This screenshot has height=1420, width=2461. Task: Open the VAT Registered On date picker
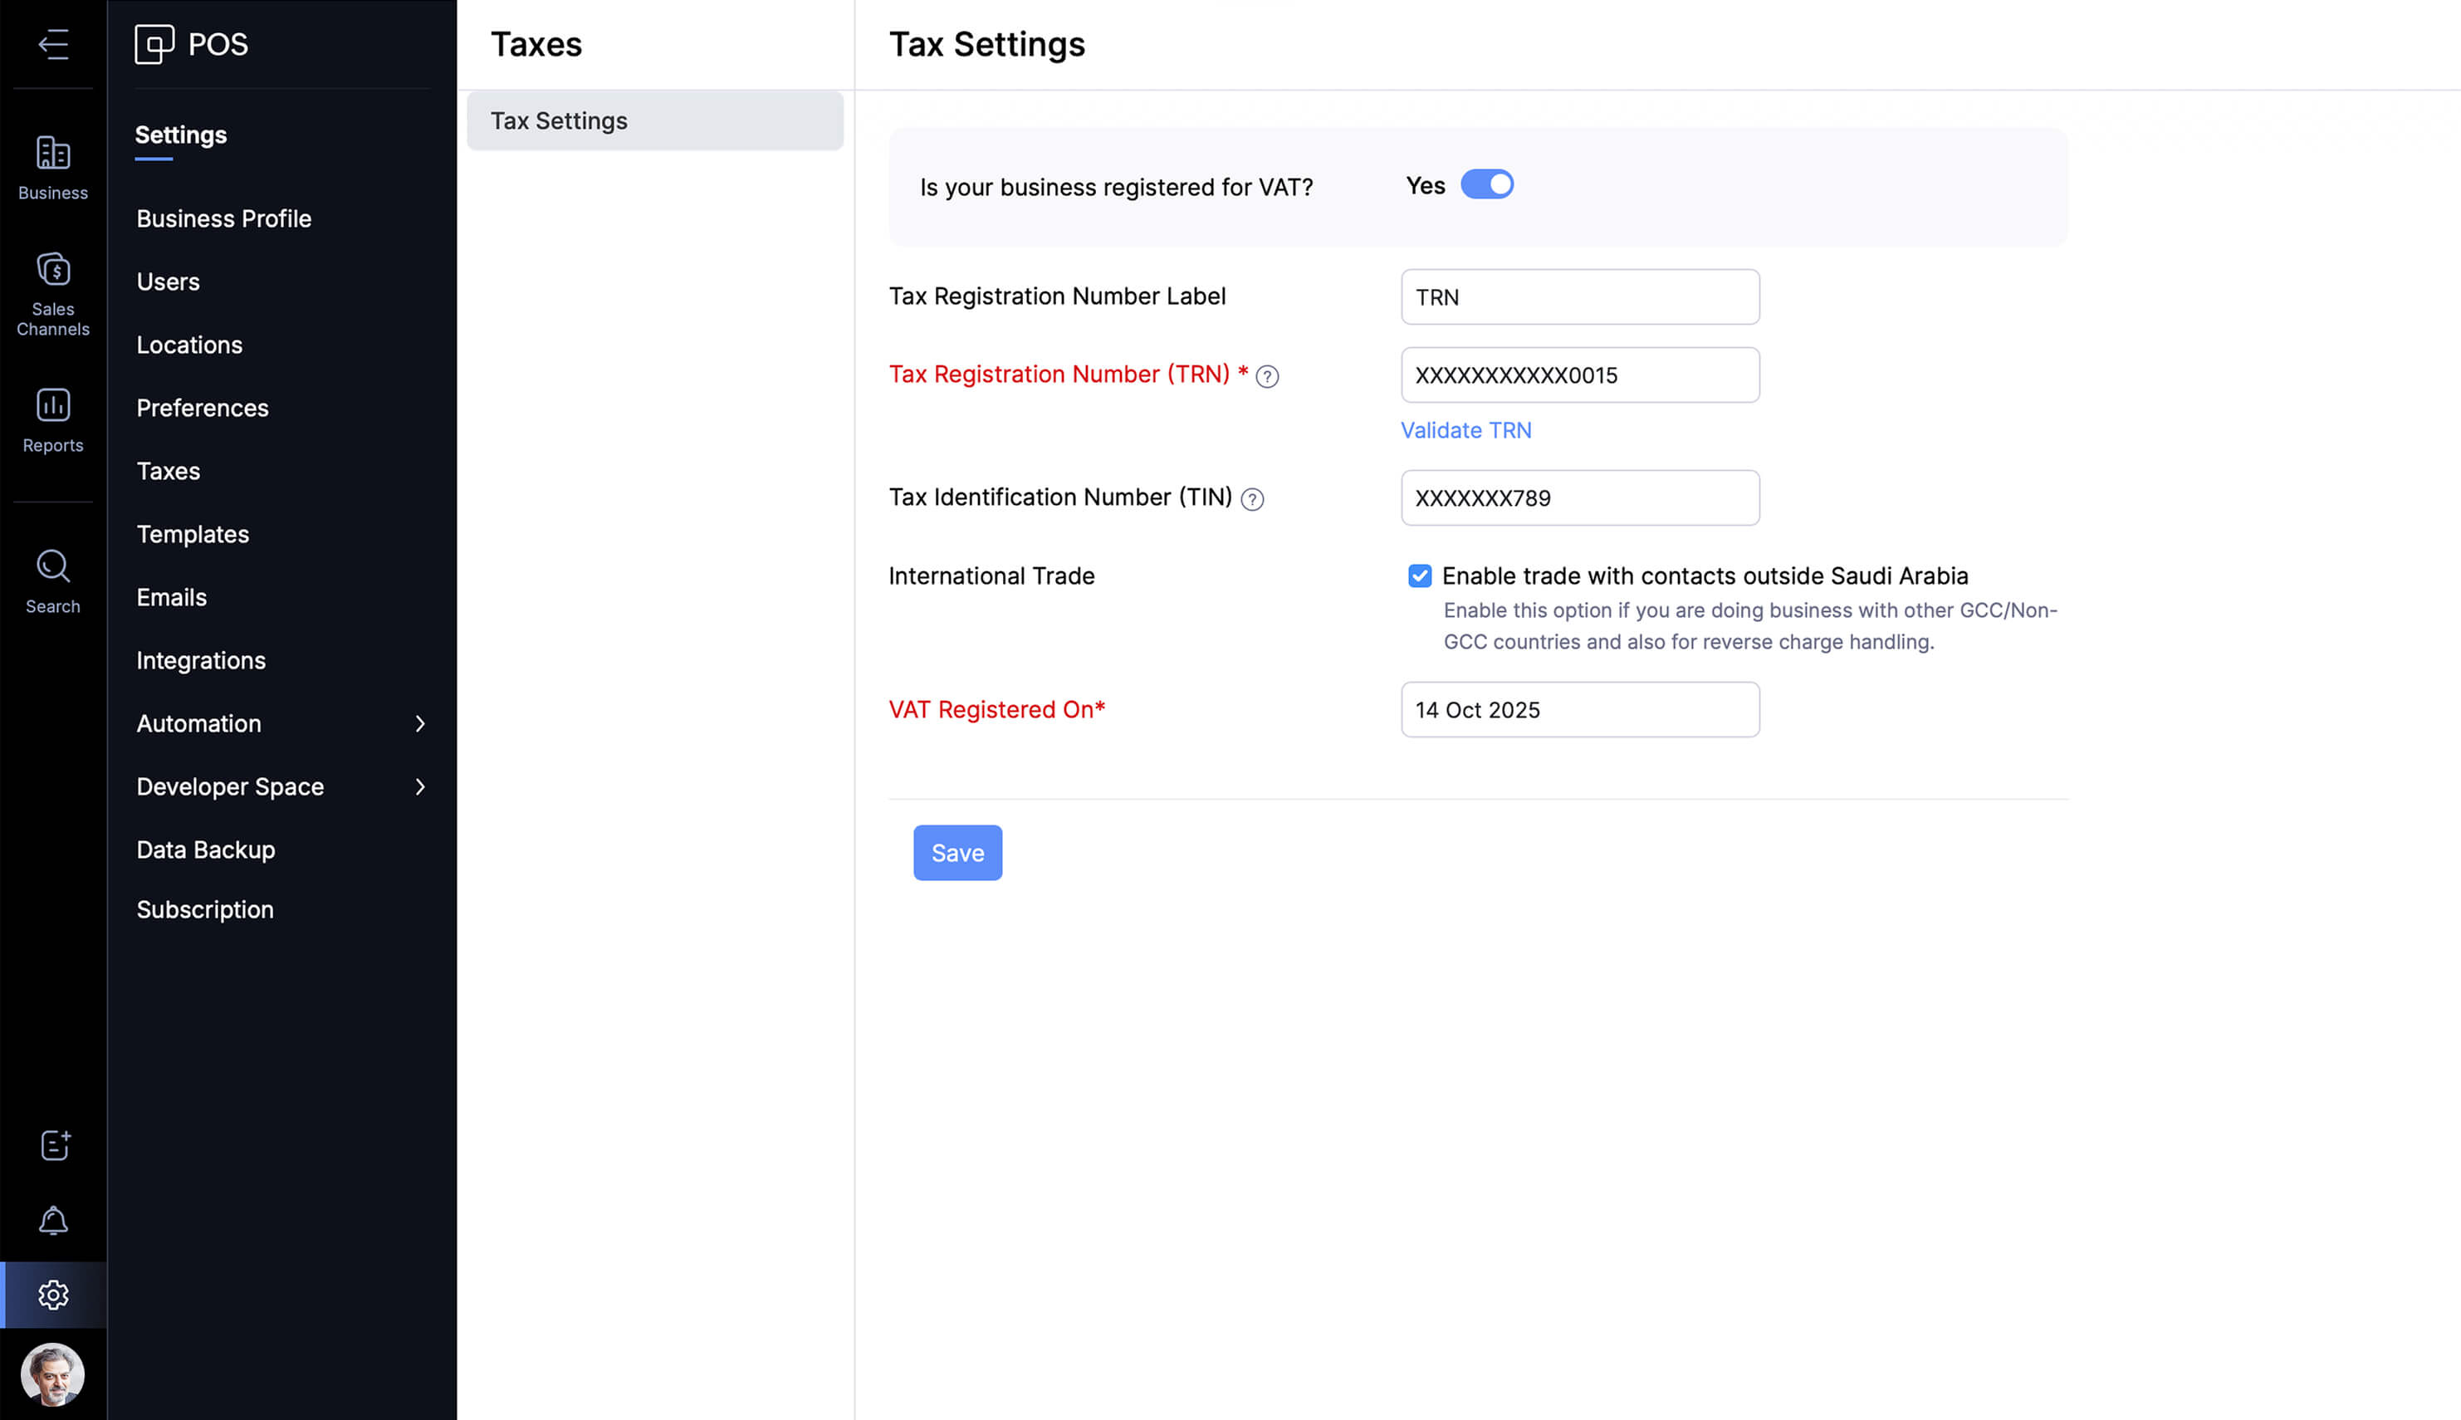point(1578,710)
